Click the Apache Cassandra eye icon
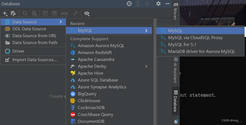This screenshot has width=246, height=125. [x=73, y=59]
